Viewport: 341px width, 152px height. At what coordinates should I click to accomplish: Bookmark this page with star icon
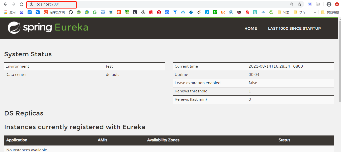tap(300, 4)
